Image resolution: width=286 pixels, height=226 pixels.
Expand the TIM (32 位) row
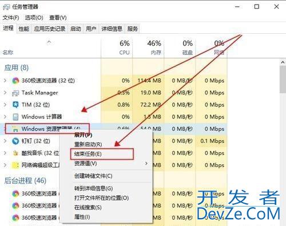(x=5, y=105)
